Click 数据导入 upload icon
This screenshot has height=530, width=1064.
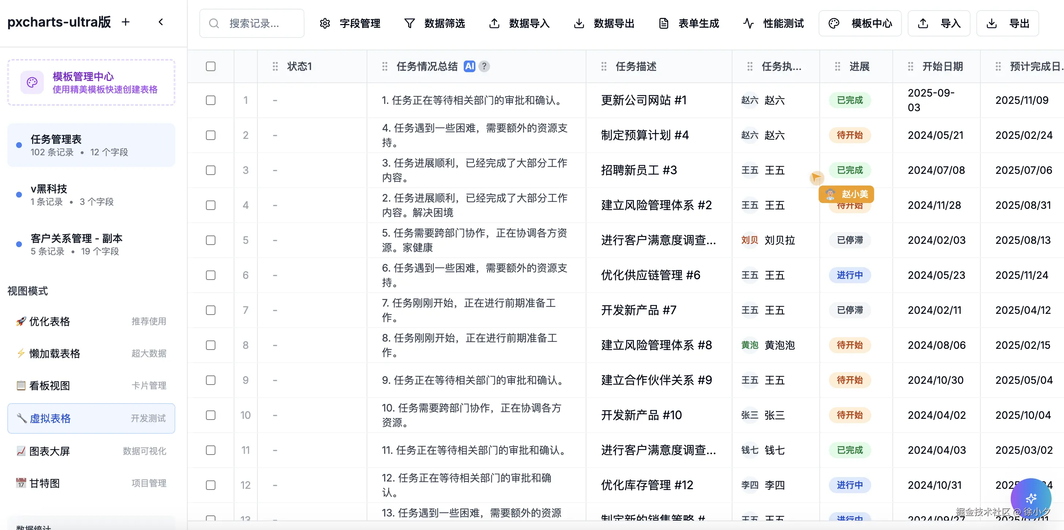pos(494,23)
